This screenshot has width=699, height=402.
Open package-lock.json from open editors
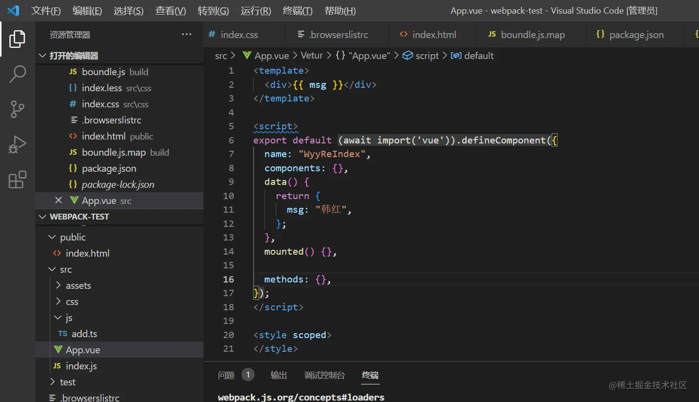tap(118, 184)
